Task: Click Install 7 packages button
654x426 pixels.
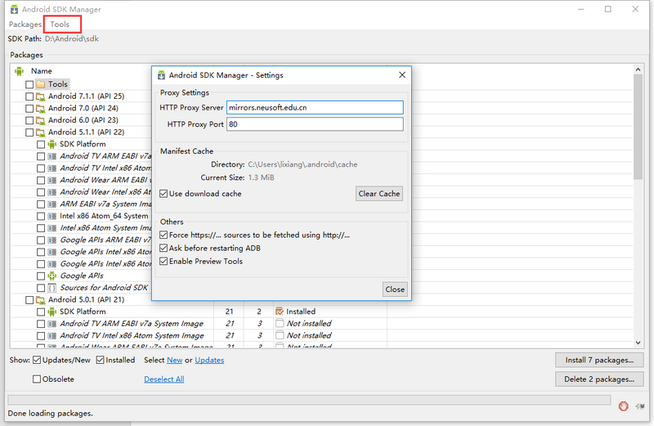Action: point(599,360)
